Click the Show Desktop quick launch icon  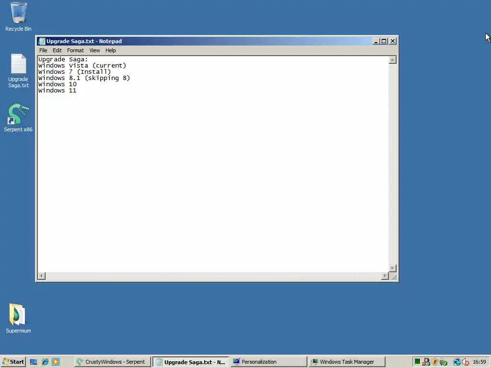[34, 362]
